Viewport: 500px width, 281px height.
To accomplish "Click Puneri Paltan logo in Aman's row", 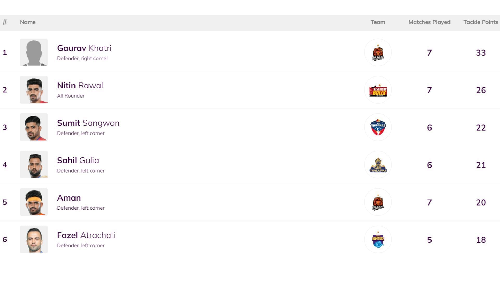I will point(378,202).
